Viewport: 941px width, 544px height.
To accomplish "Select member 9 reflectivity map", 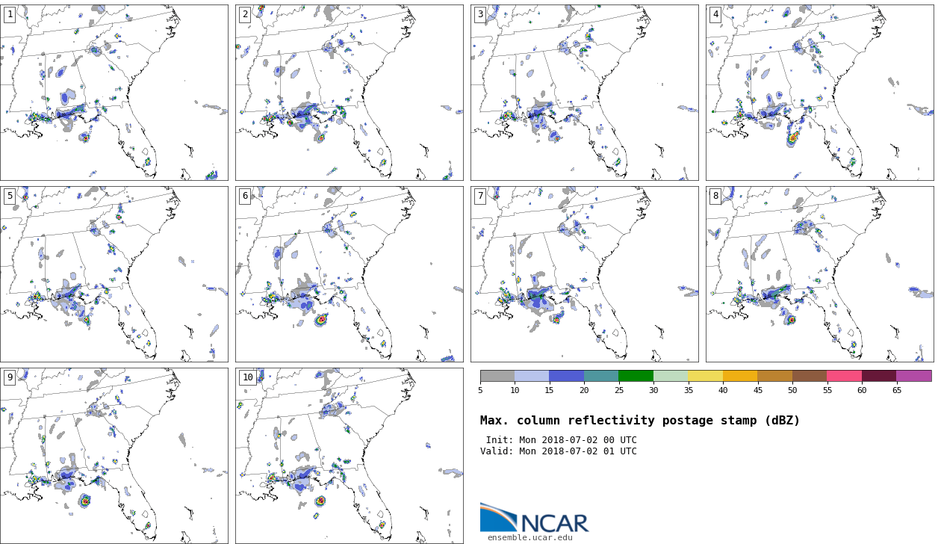I will click(114, 455).
